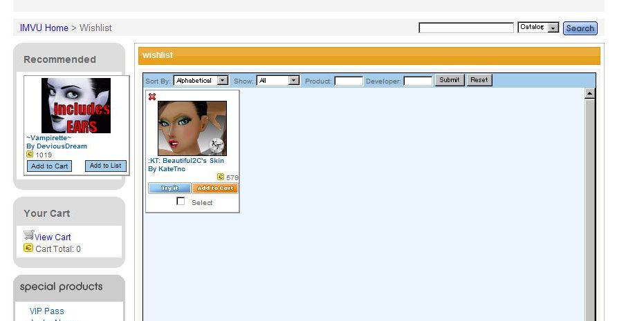Click the credits coin icon beside Cart Total

click(x=28, y=248)
